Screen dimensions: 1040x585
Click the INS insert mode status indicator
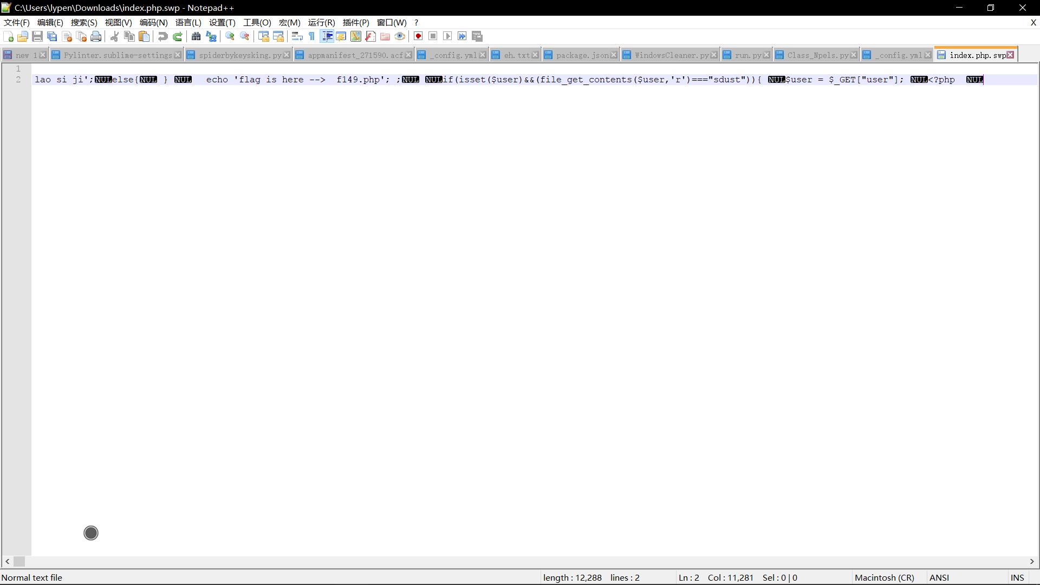pos(1017,577)
